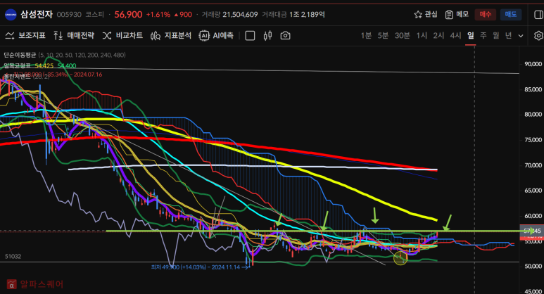Change the candlestick chart type icon
544x294 pixels.
pyautogui.click(x=267, y=35)
